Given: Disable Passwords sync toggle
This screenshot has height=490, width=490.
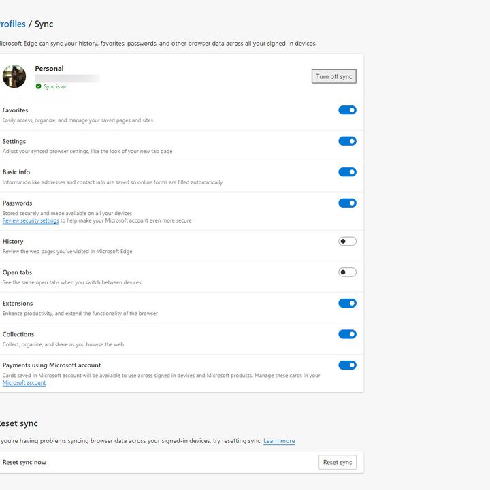Looking at the screenshot, I should (347, 203).
